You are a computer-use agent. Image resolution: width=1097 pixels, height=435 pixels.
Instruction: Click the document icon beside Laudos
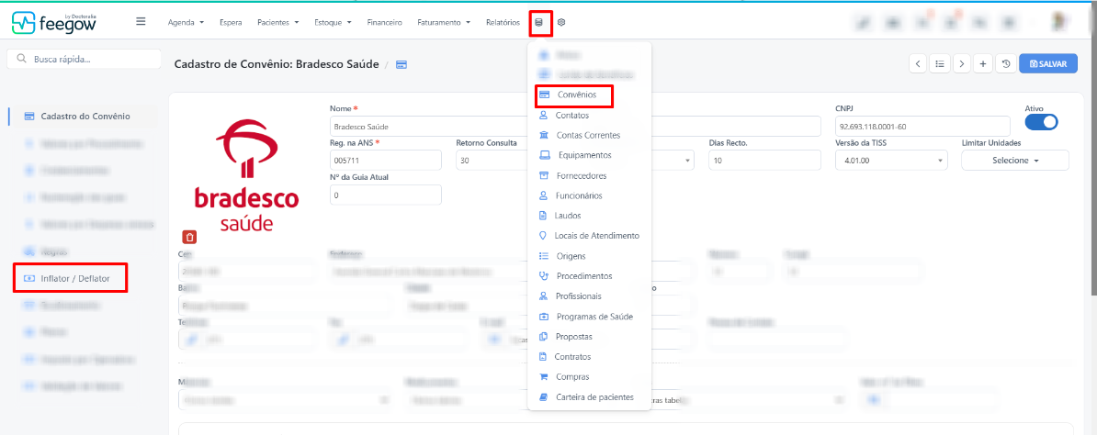coord(542,216)
